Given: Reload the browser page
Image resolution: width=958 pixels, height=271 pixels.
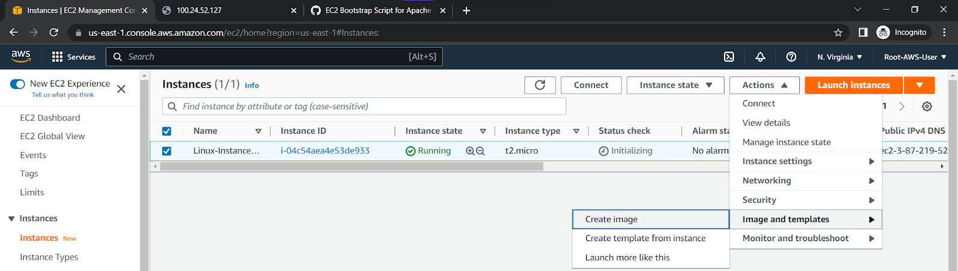Looking at the screenshot, I should point(54,32).
